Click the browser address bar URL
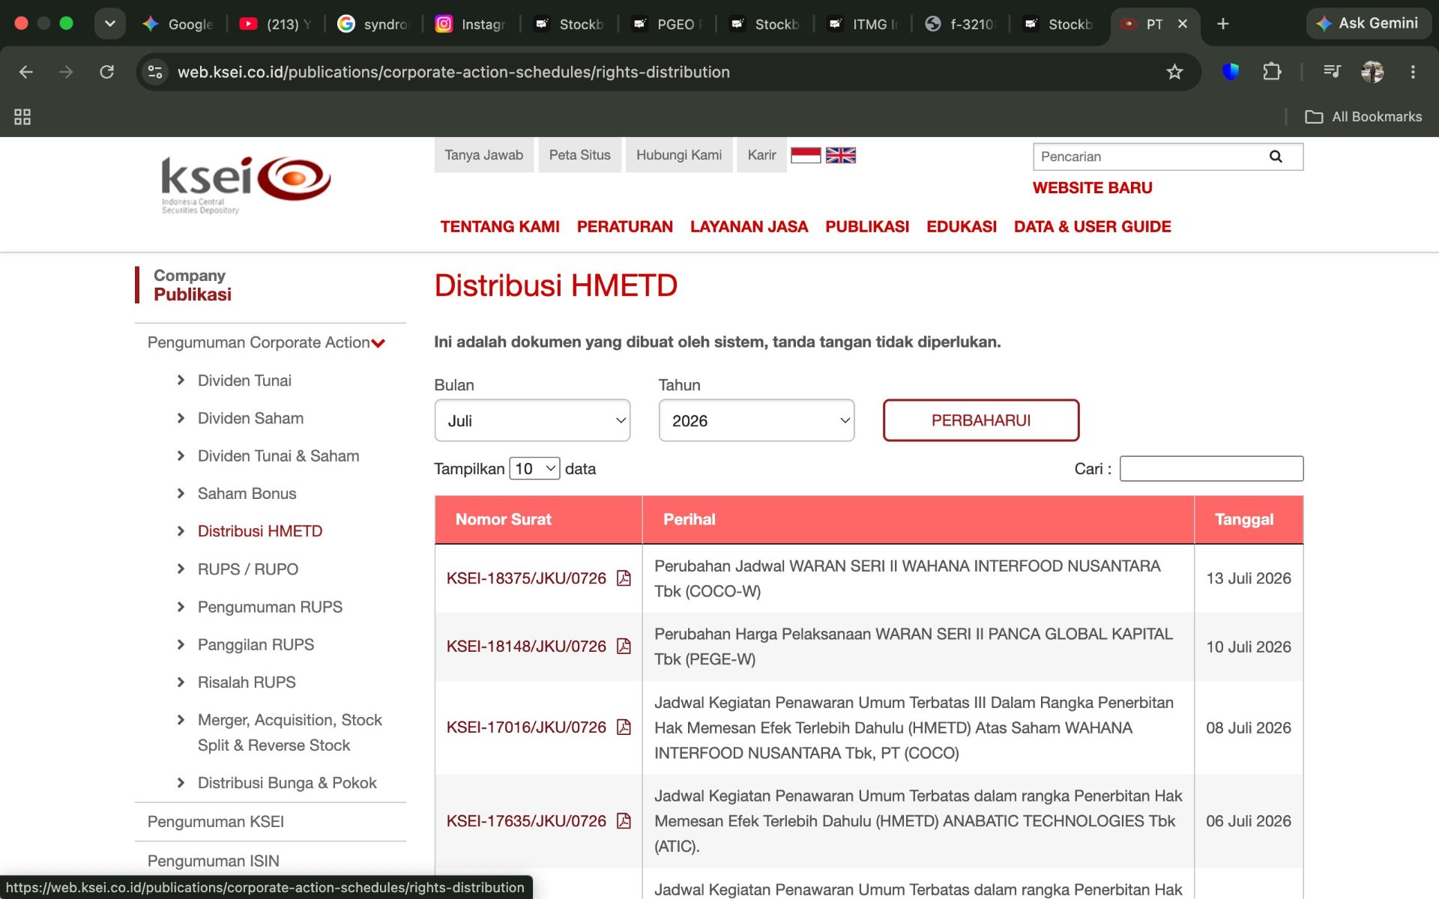1439x899 pixels. click(x=453, y=72)
